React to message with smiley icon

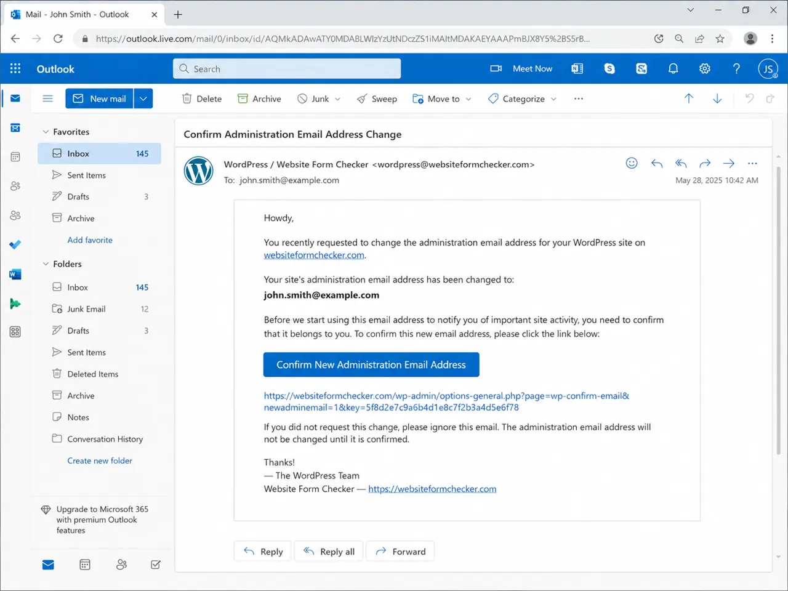coord(632,163)
